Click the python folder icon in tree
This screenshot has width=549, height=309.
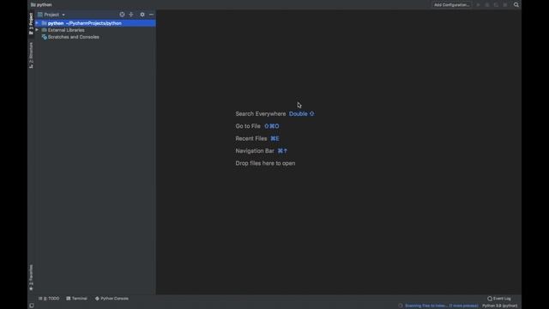(44, 23)
